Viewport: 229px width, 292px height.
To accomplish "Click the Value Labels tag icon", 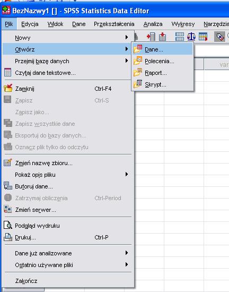I will [x=219, y=37].
